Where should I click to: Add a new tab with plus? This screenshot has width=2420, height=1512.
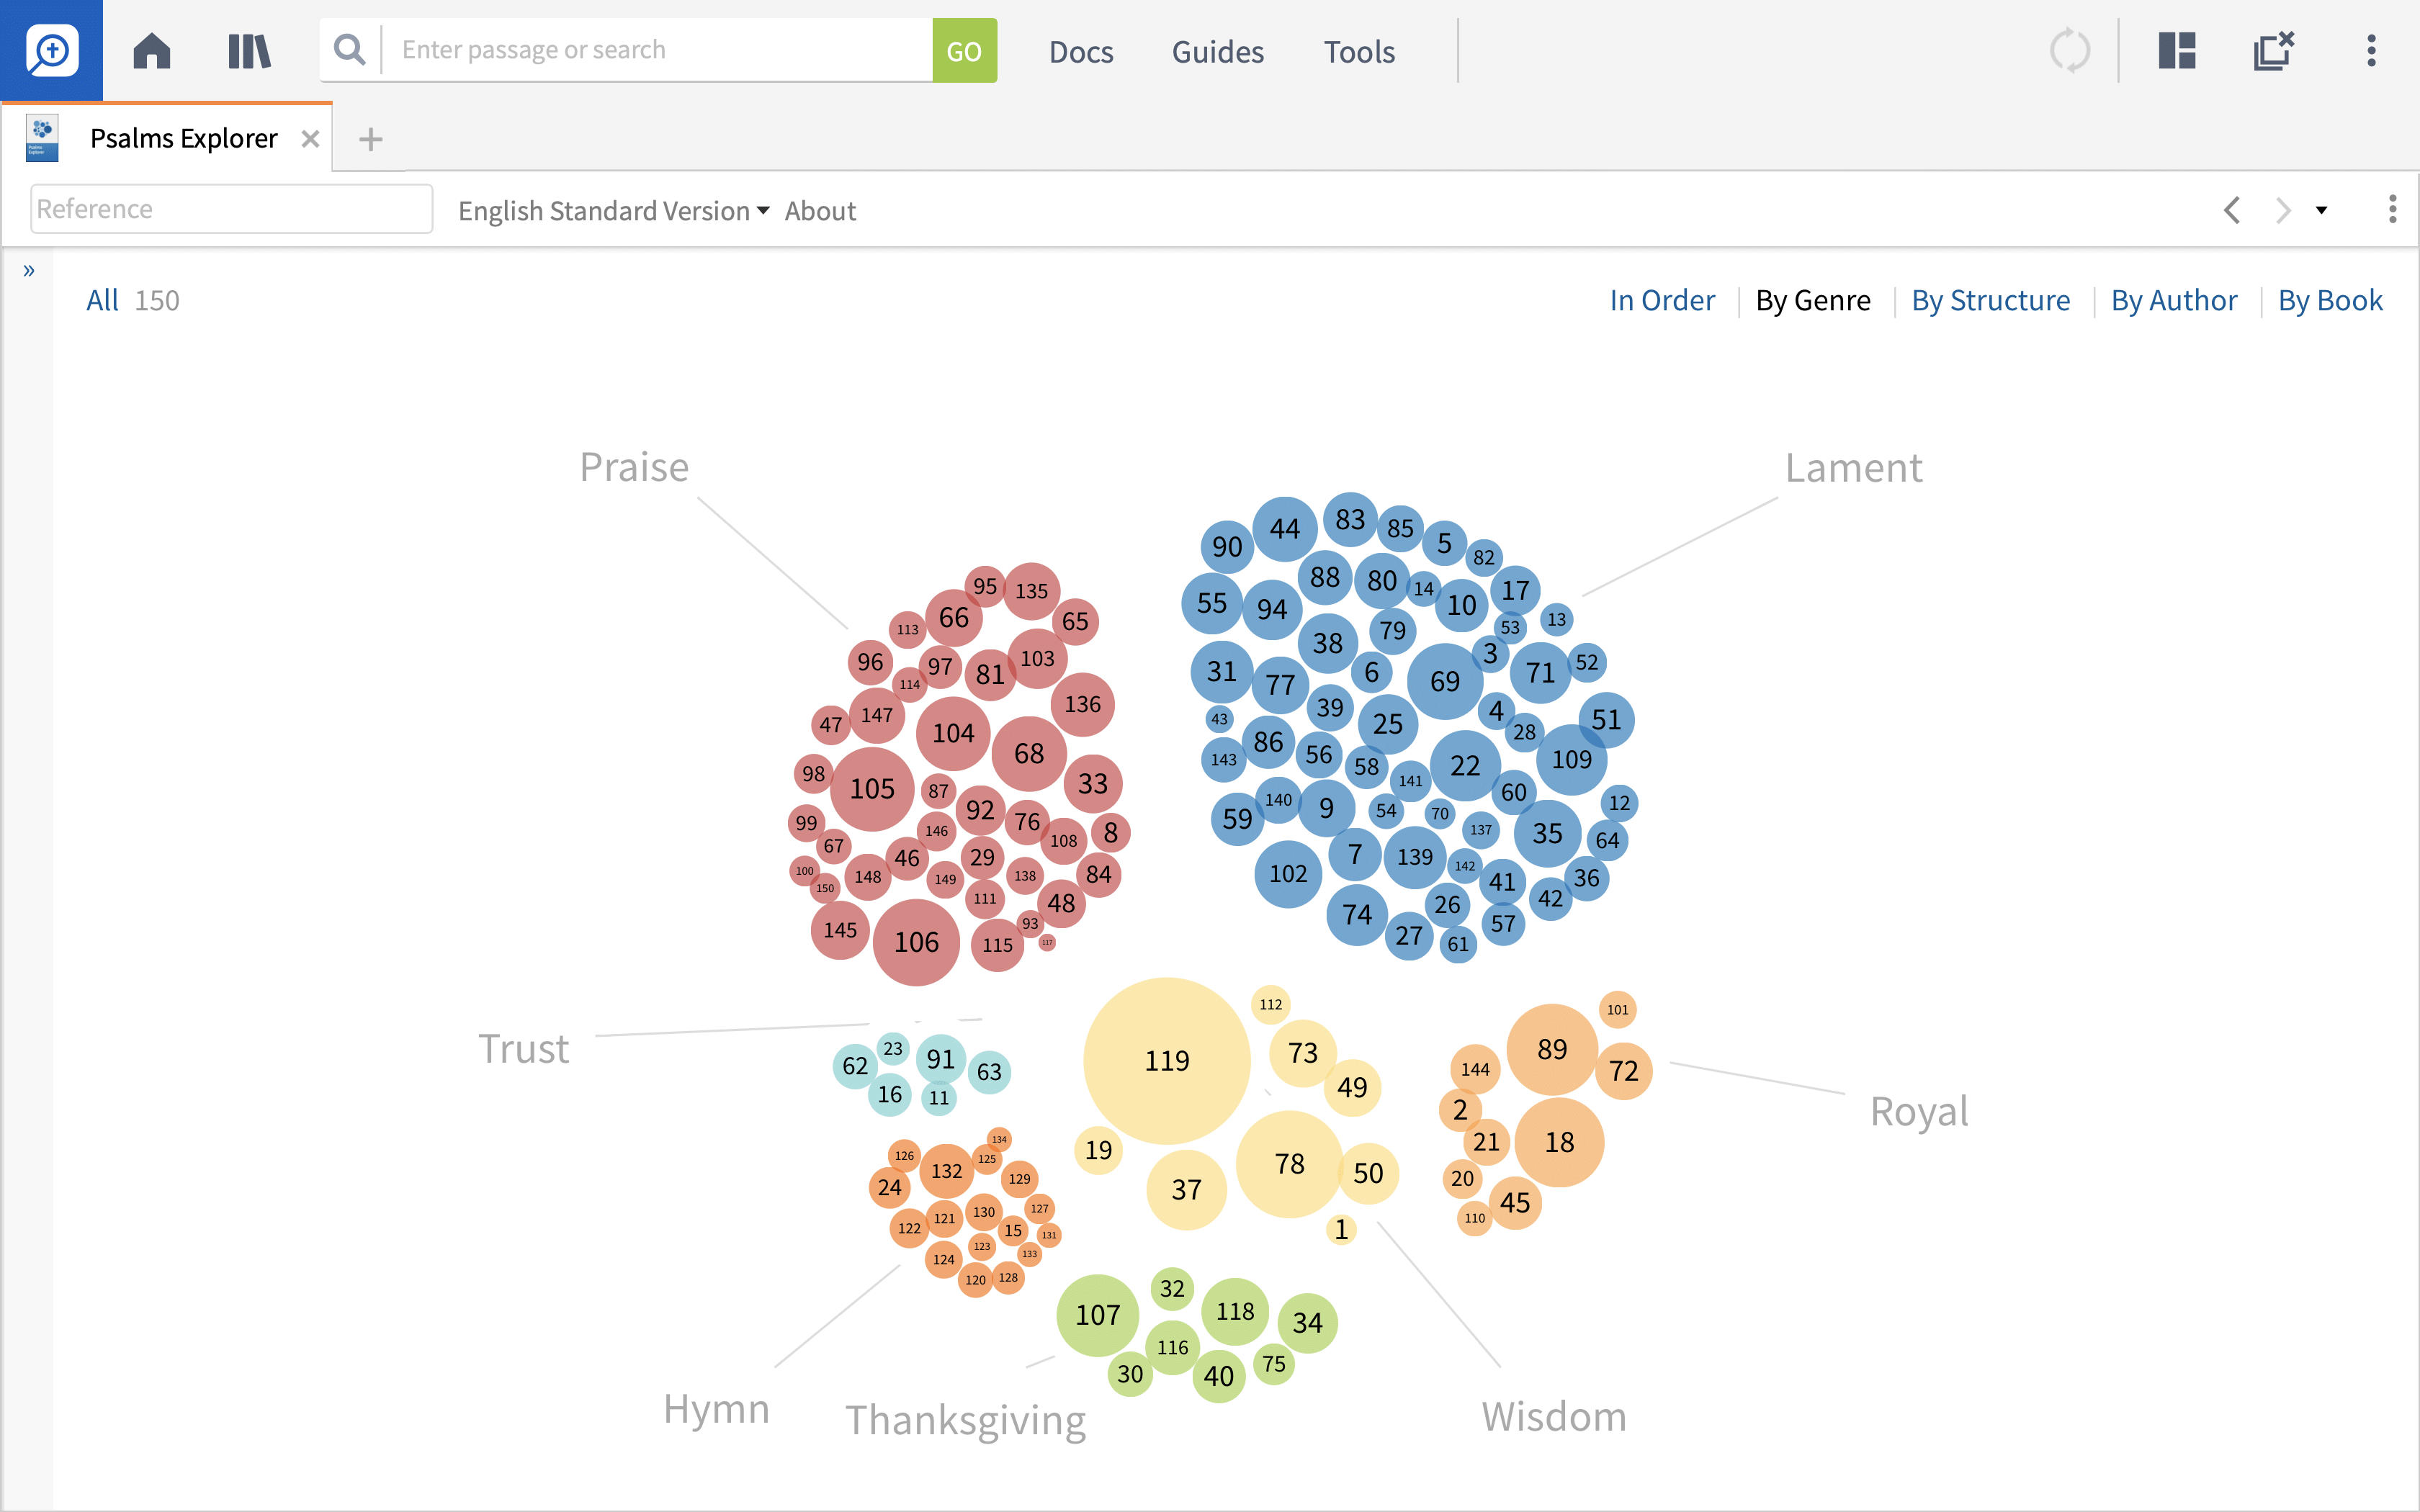pos(371,139)
